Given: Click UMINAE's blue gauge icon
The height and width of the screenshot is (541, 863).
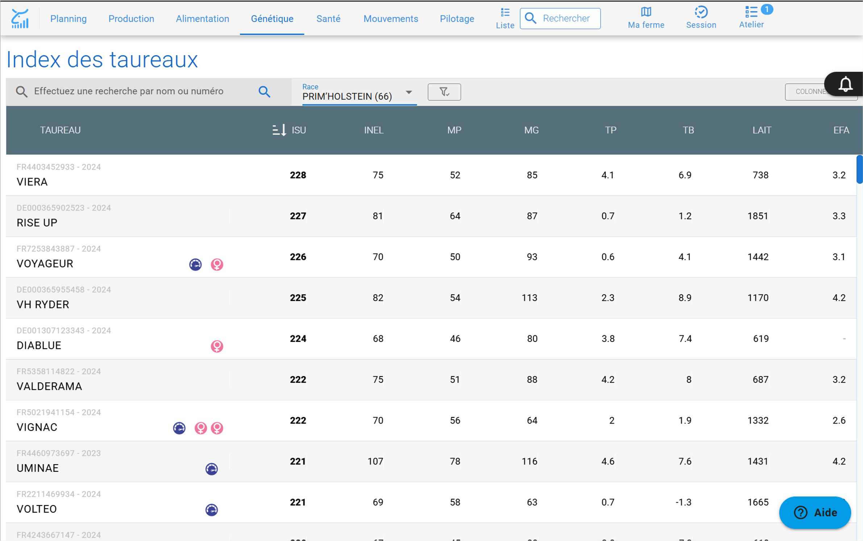Looking at the screenshot, I should [x=211, y=469].
